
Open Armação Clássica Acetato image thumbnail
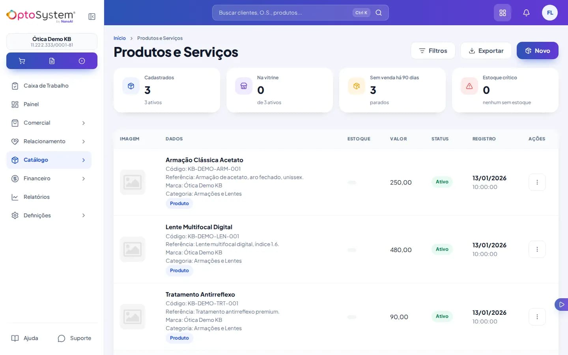click(x=133, y=182)
